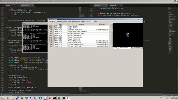Open the International menu in the item editor
The image size is (178, 100).
76,22
